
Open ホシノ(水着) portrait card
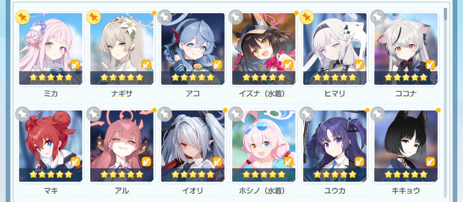(x=264, y=146)
